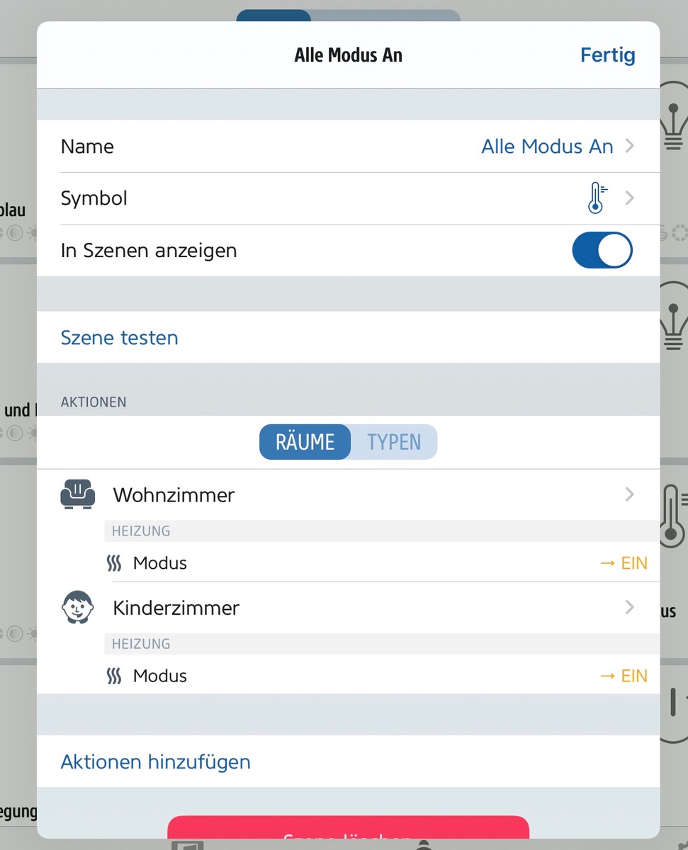
Task: Tap Aktionen hinzufügen link
Action: (156, 762)
